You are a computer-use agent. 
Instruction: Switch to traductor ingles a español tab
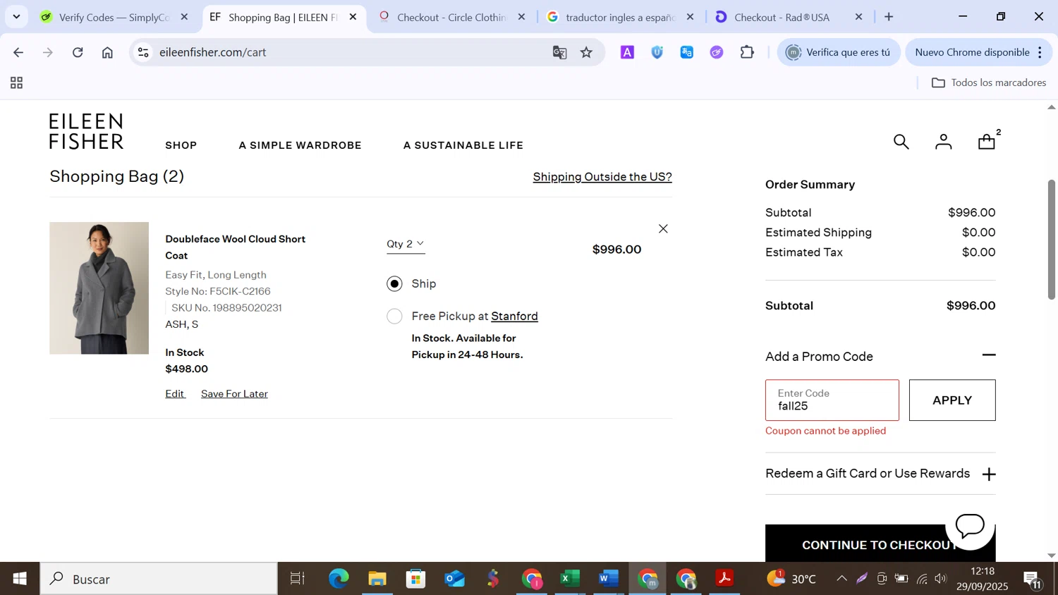click(621, 17)
